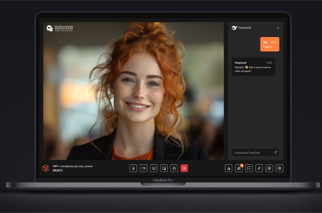Click the Telcom logo in video corner
The image size is (322, 213).
[60, 28]
